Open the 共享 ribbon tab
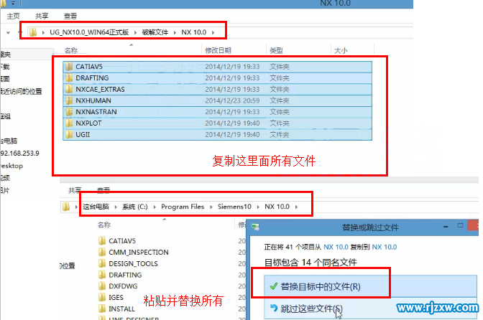483x320 pixels. coord(42,16)
